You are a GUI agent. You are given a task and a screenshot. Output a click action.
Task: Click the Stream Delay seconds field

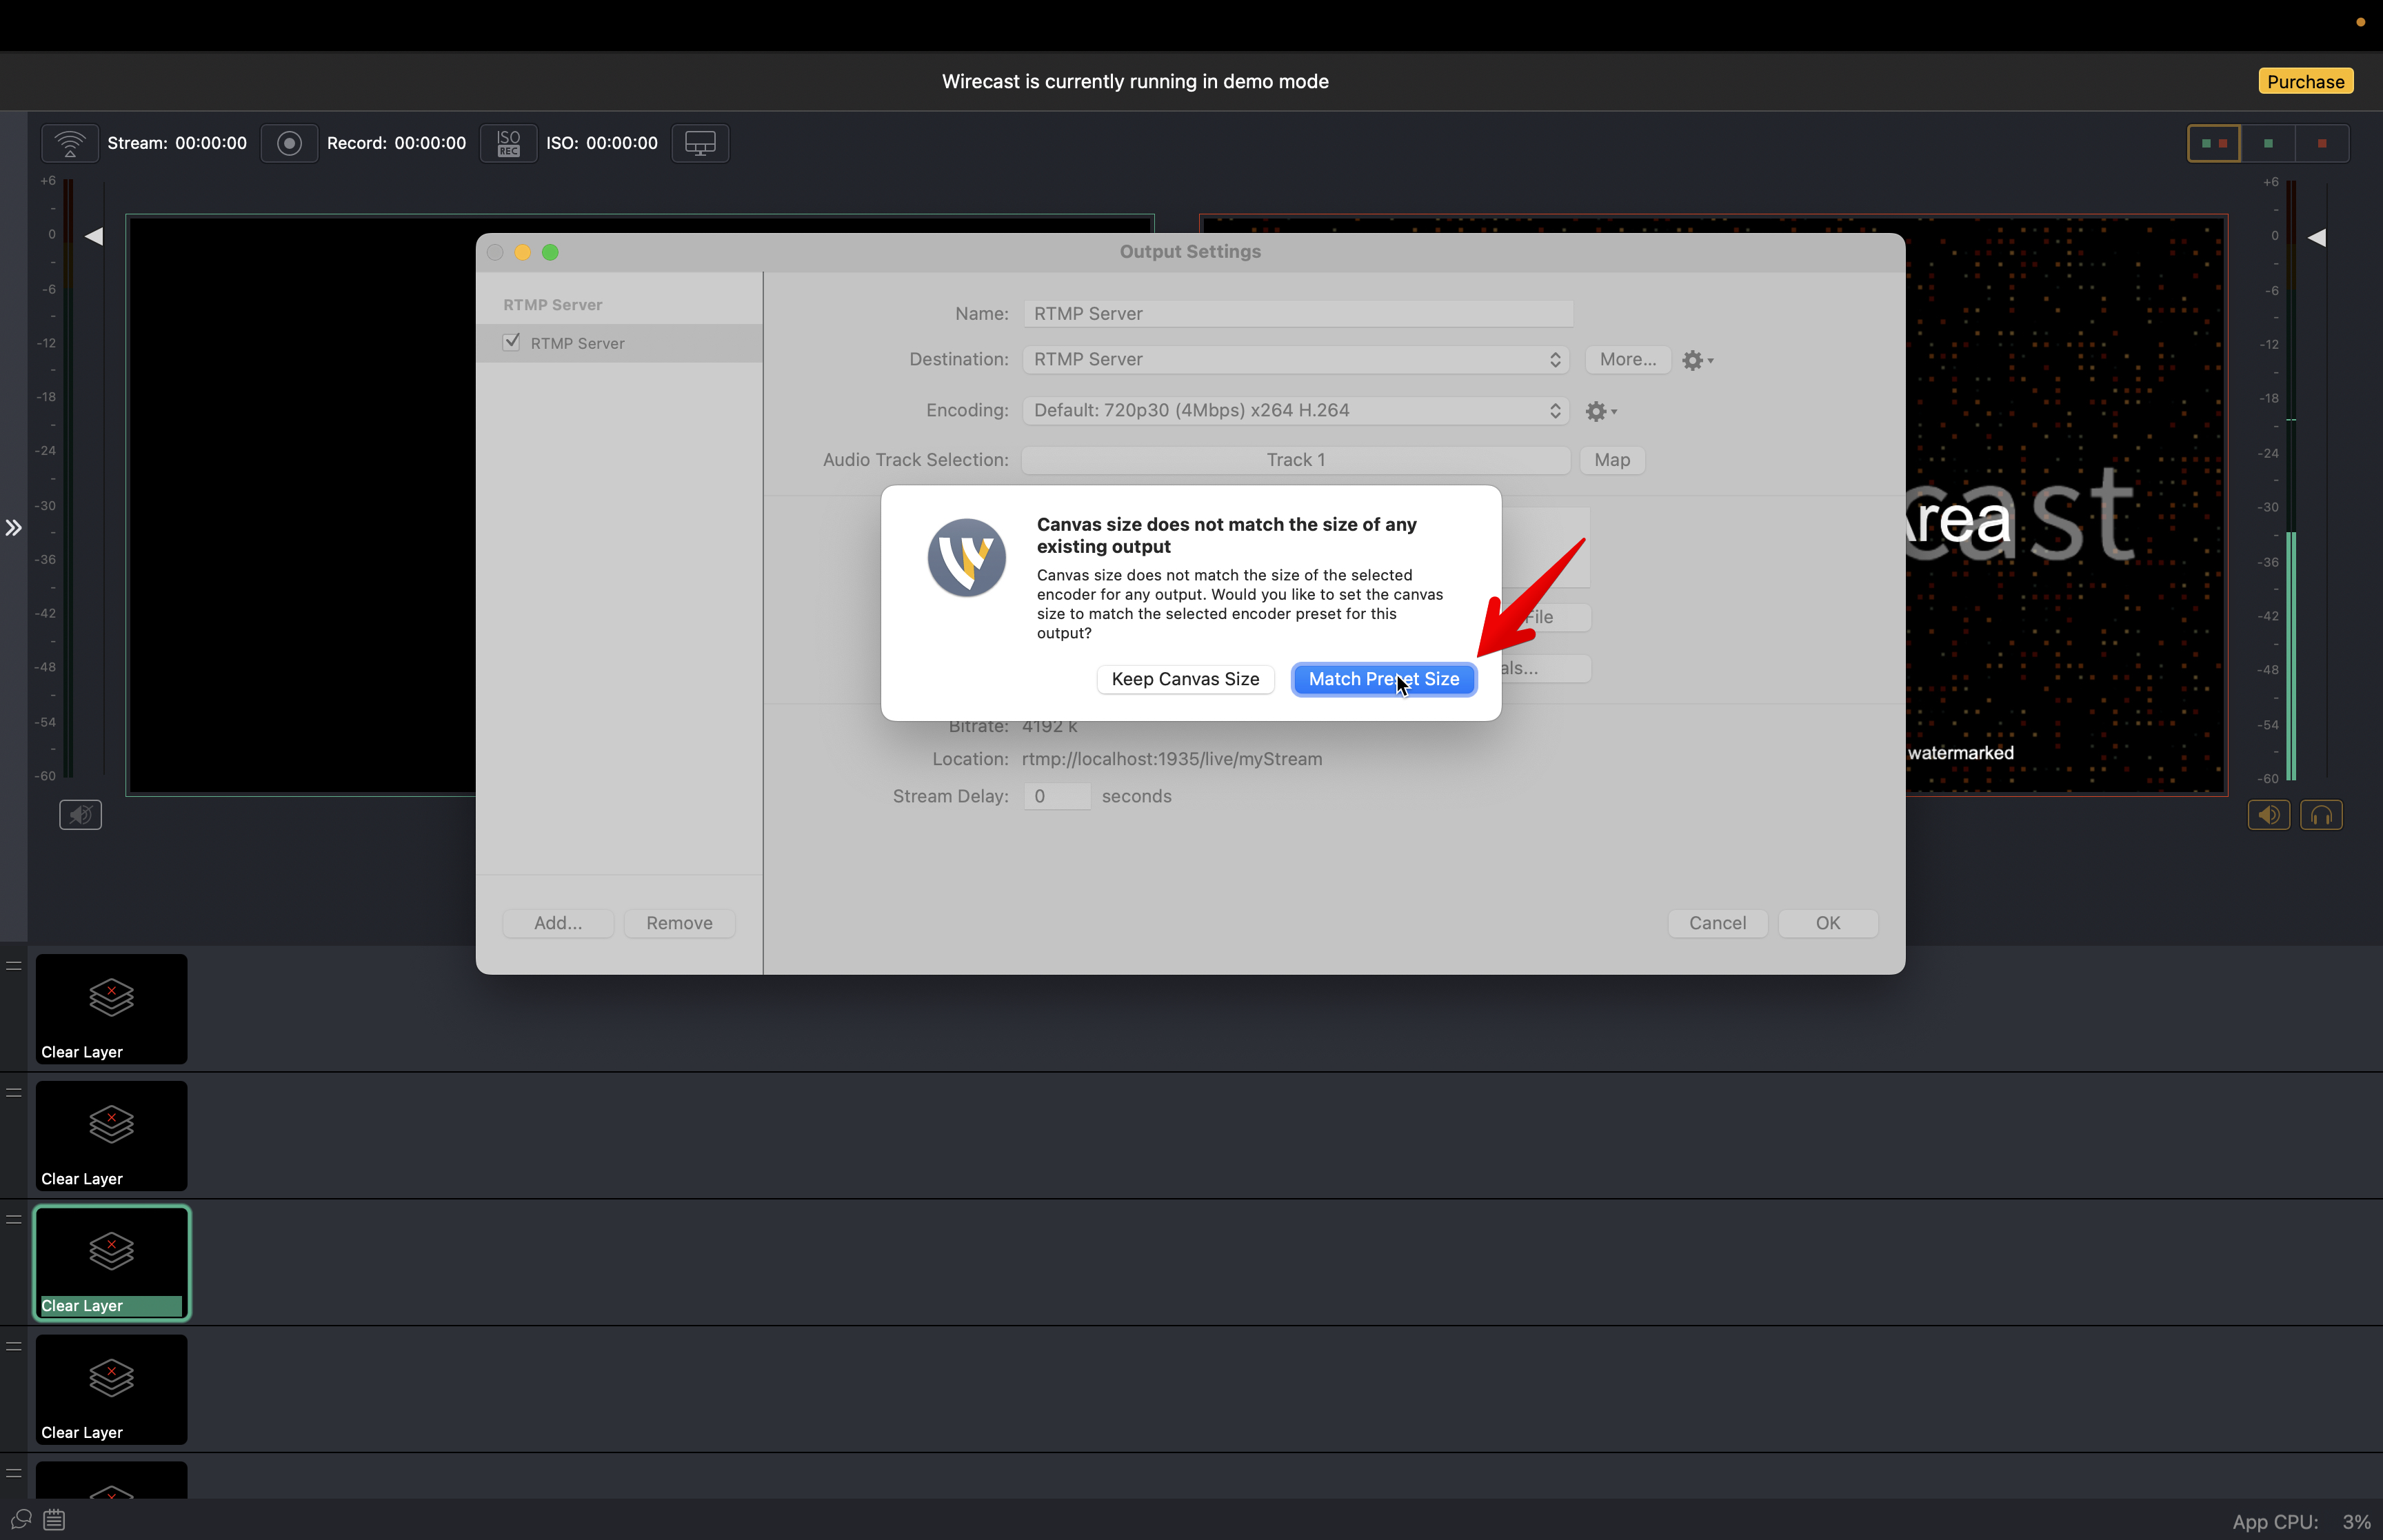pyautogui.click(x=1057, y=796)
